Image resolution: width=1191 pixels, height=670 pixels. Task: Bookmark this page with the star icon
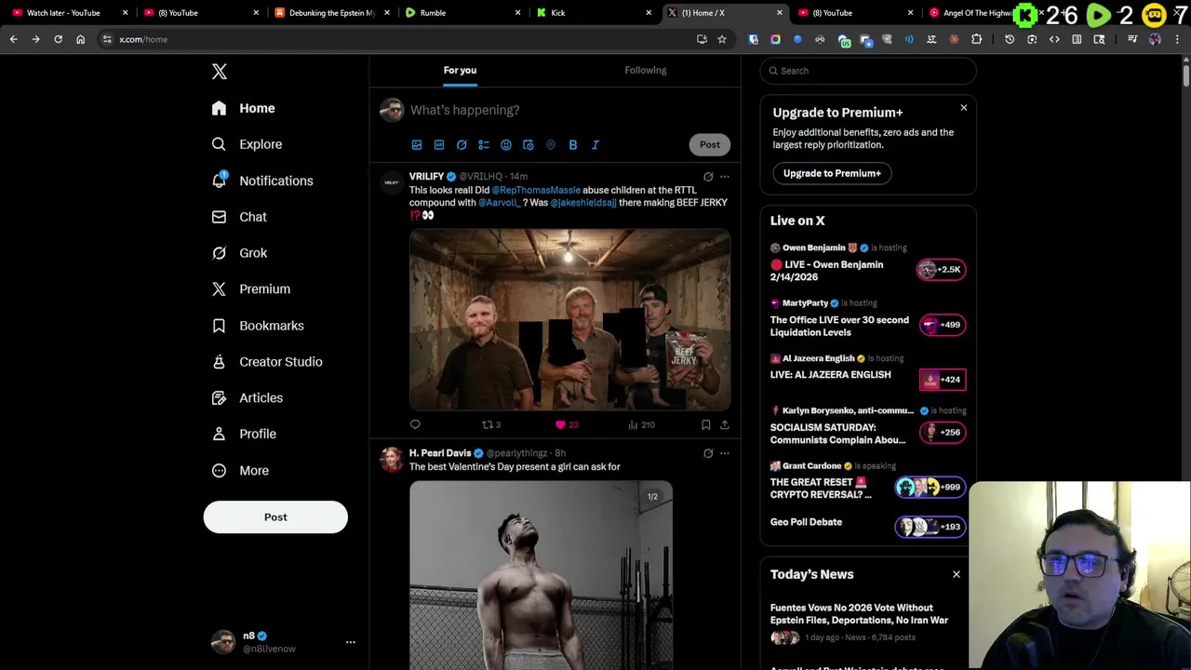721,39
